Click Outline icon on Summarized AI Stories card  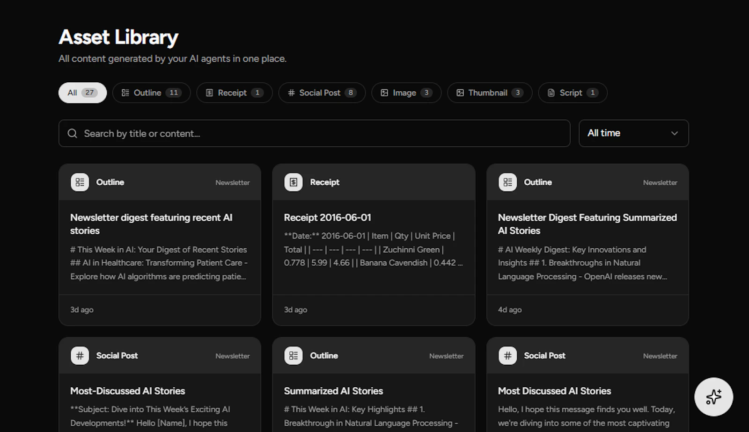click(294, 355)
